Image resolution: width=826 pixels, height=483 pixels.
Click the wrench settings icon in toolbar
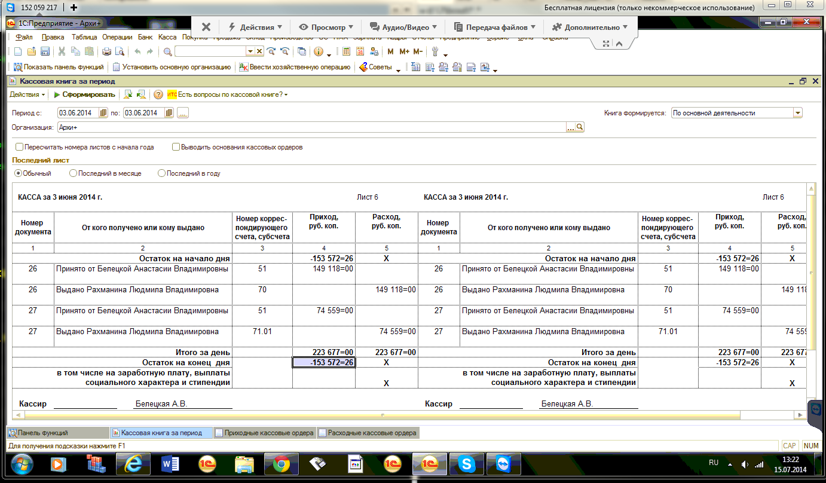pos(436,51)
